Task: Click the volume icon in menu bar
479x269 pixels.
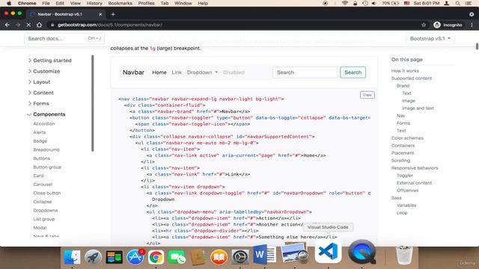Action: (374, 3)
